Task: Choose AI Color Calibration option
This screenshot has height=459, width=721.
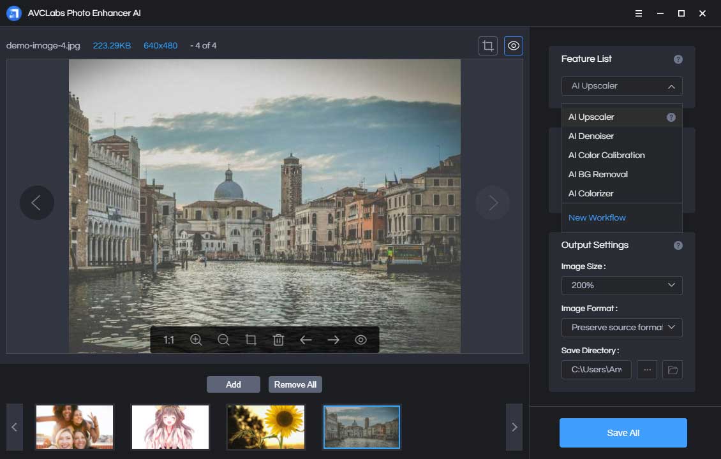Action: coord(606,155)
